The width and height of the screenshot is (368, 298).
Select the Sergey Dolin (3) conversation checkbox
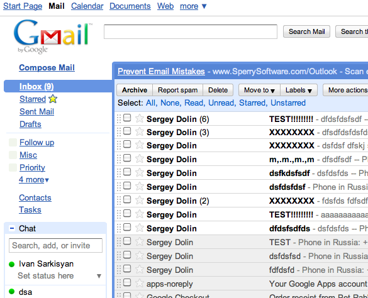pyautogui.click(x=127, y=131)
